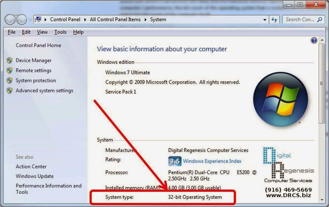Open Windows Update from See also
The width and height of the screenshot is (329, 207).
[x=35, y=176]
